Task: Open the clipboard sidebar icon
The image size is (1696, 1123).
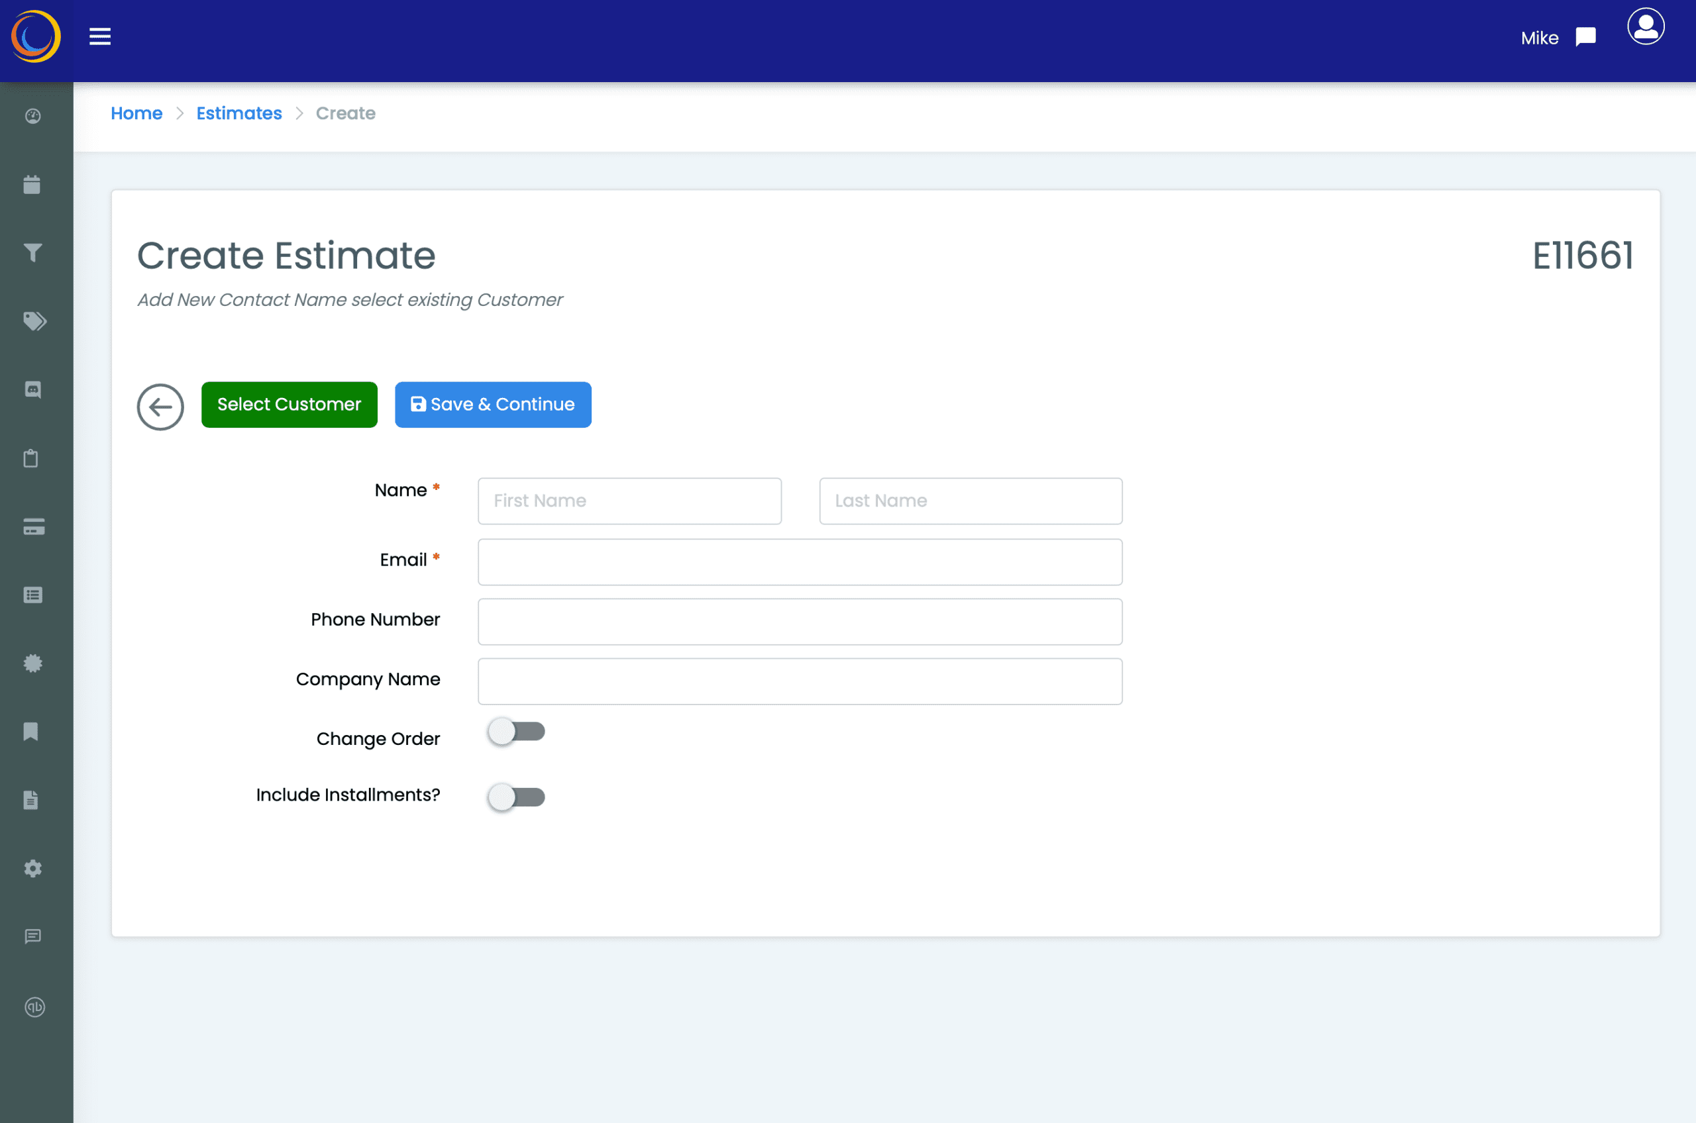Action: coord(31,458)
